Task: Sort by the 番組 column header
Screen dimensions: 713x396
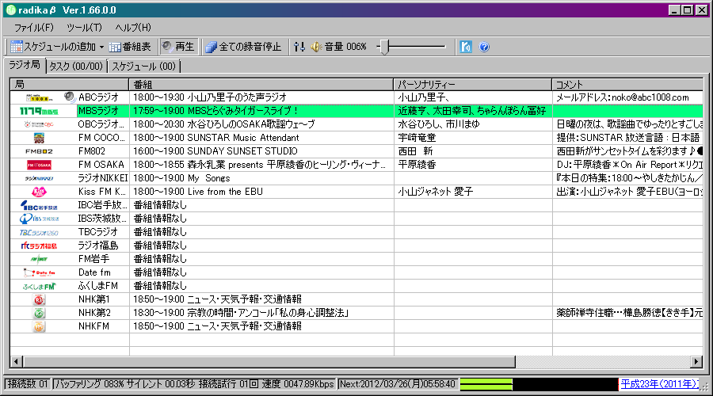Action: (261, 85)
